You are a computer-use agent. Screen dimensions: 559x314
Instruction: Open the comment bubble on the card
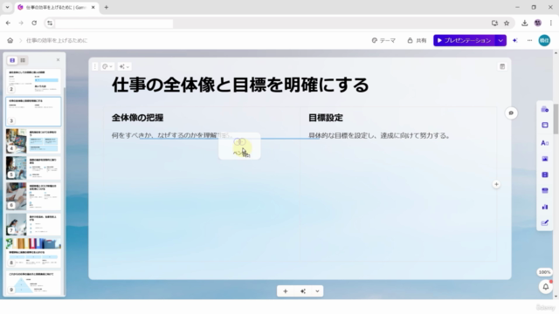(511, 113)
